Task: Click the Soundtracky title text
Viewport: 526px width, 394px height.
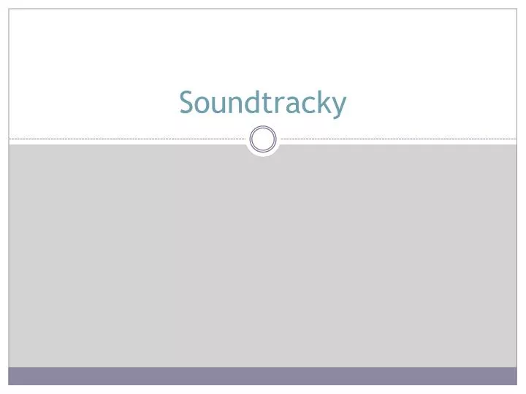Action: (x=263, y=103)
